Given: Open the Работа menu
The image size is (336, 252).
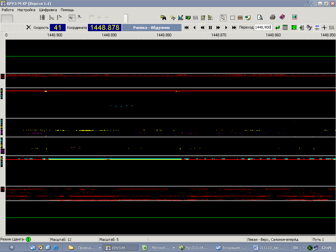Looking at the screenshot, I should coord(8,10).
